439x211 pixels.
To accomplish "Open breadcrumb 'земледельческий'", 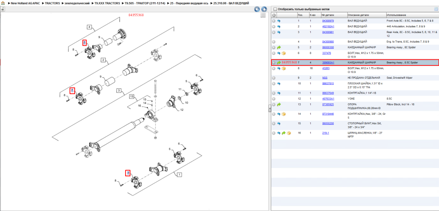I will pyautogui.click(x=77, y=3).
